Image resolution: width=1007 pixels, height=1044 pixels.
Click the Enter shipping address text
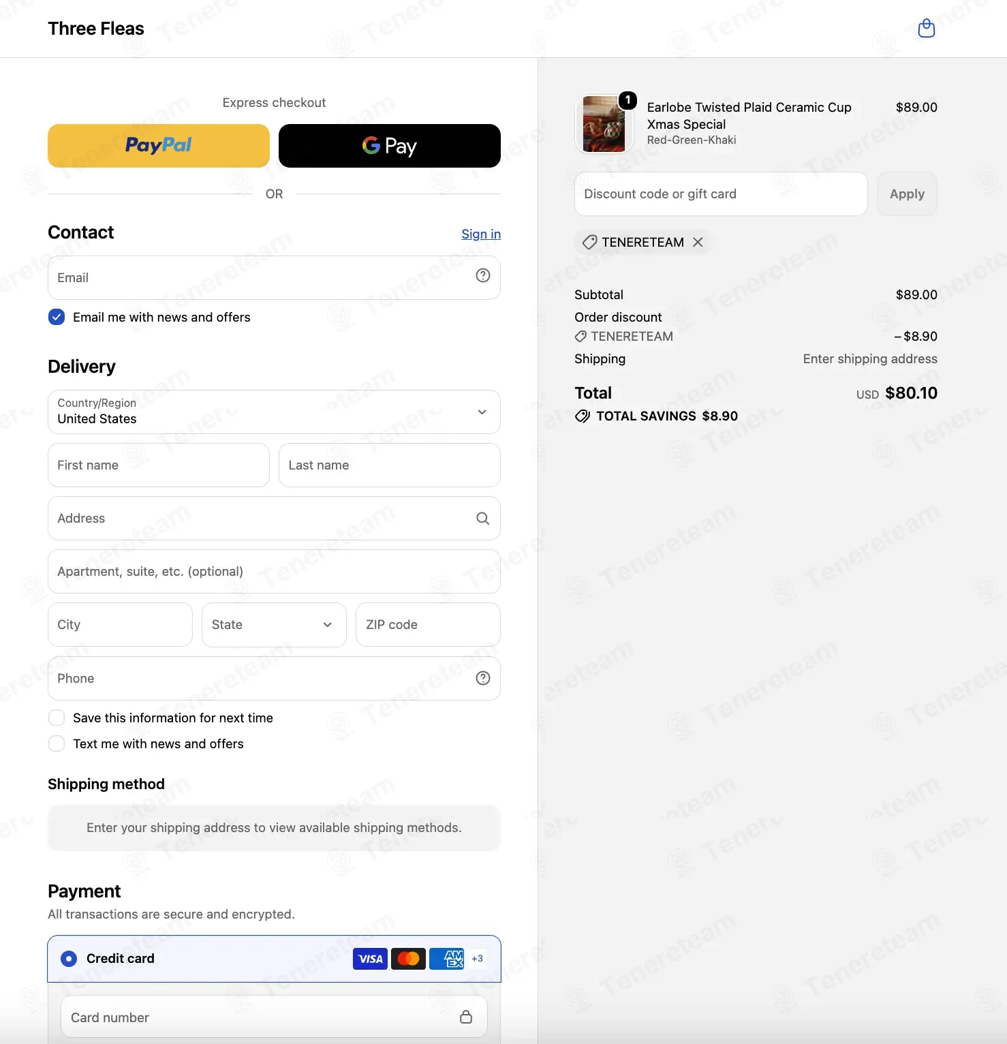(x=870, y=359)
